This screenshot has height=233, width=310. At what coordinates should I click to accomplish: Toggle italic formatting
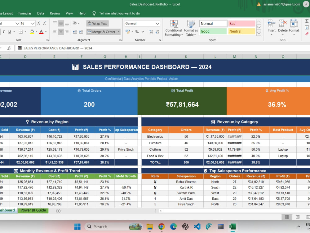click(3, 32)
